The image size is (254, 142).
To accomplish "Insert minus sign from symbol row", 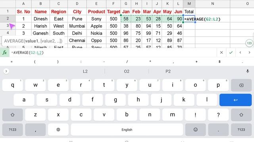I will point(104,62).
